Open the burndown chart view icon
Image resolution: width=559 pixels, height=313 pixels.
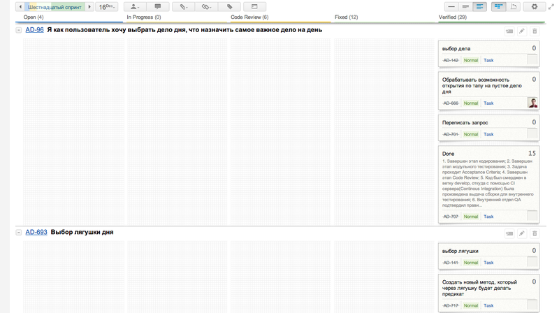pos(514,7)
